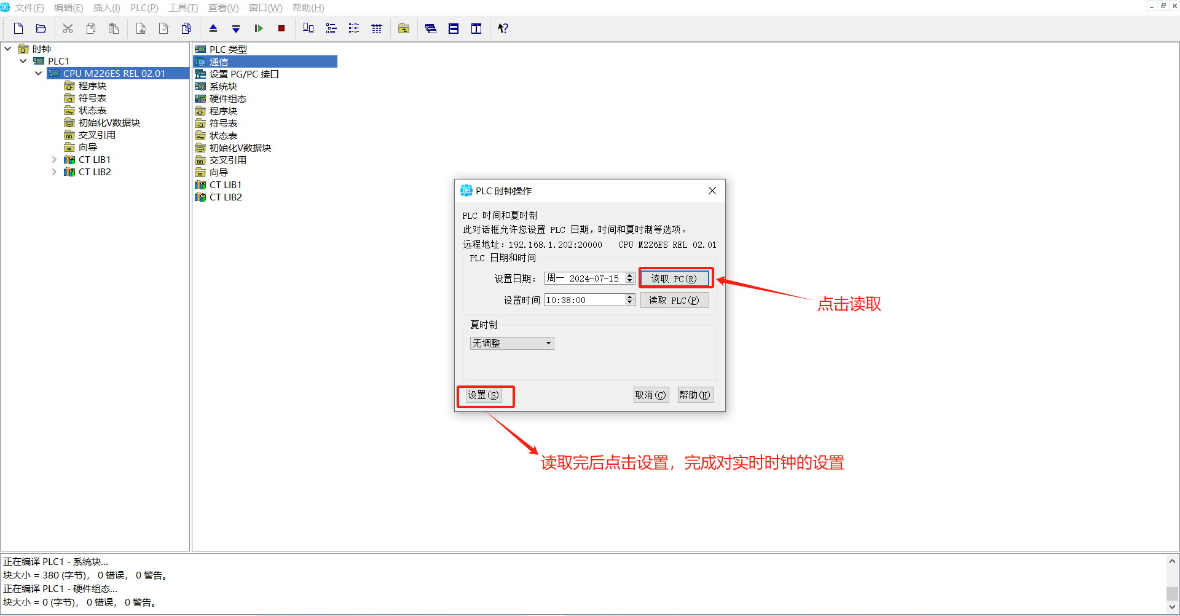The height and width of the screenshot is (616, 1180).
Task: Click the 设置日期 spinner arrows
Action: 630,278
